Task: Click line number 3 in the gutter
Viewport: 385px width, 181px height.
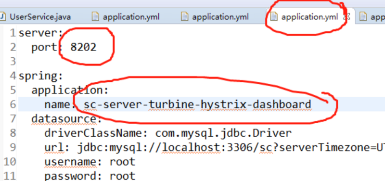Action: 13,62
